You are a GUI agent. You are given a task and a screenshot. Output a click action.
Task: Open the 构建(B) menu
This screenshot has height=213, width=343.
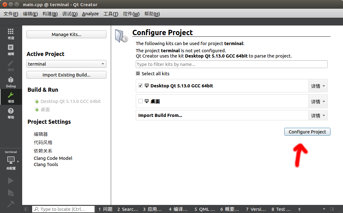pos(50,14)
